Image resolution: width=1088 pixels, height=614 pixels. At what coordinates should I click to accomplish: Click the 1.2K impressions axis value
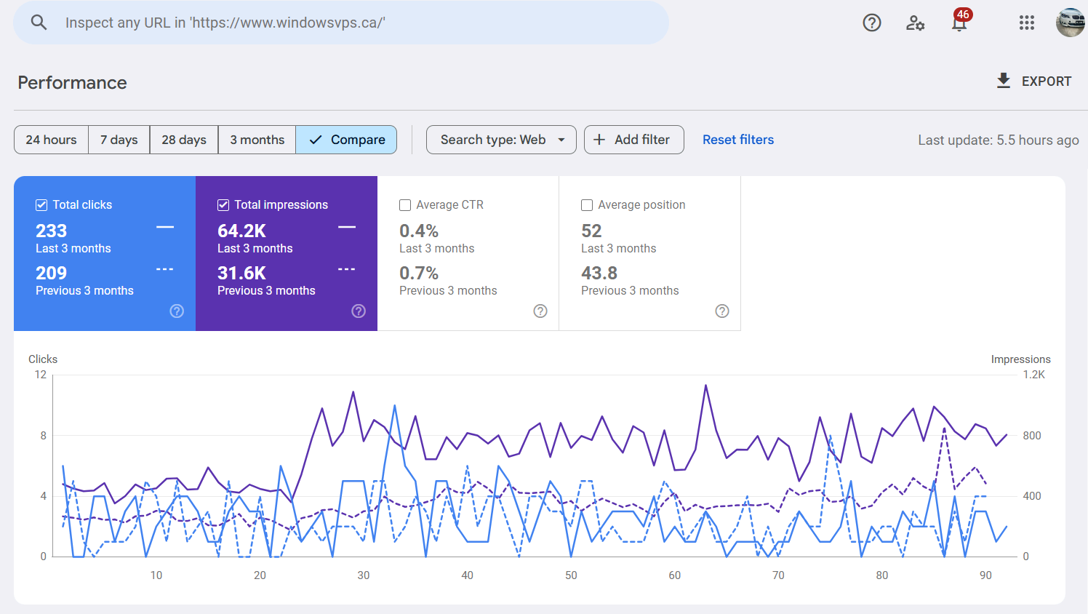(x=1033, y=375)
